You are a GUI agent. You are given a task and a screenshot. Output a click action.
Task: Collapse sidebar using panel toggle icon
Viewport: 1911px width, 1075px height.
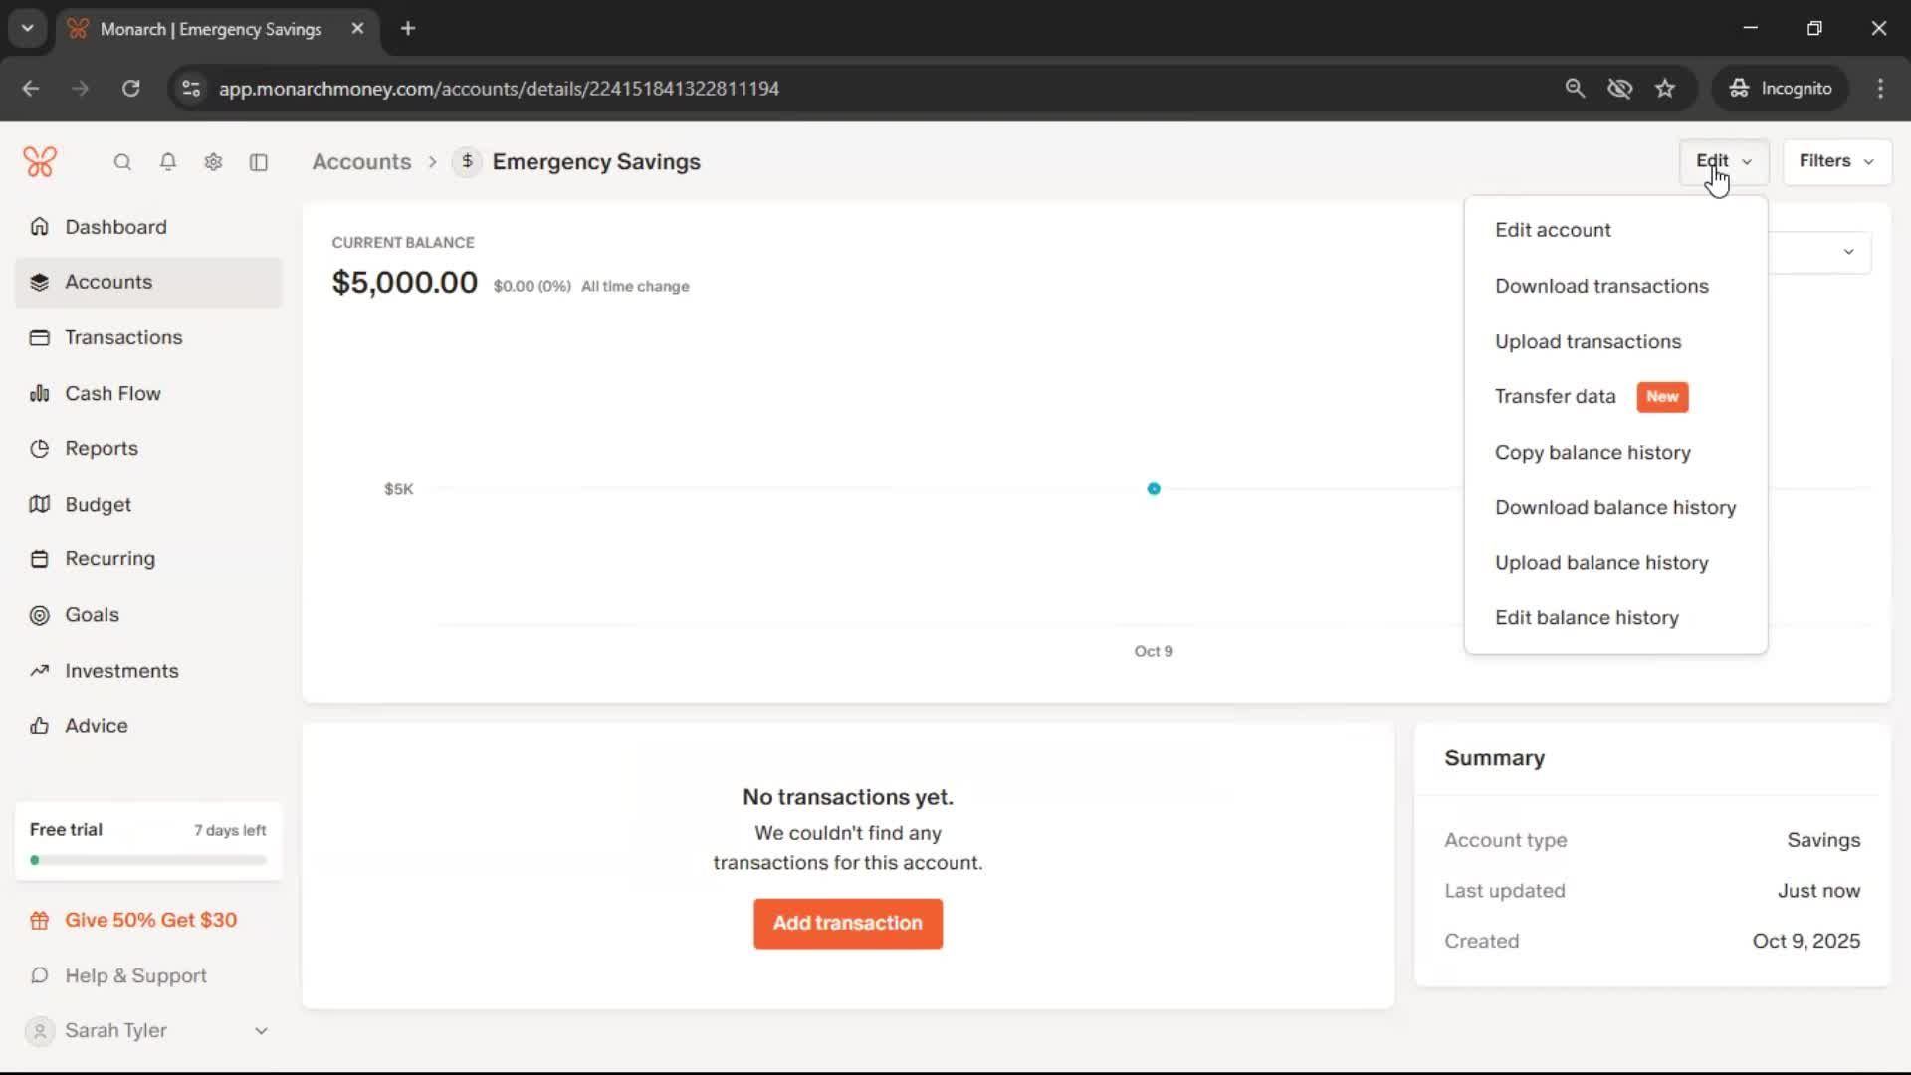pyautogui.click(x=259, y=162)
